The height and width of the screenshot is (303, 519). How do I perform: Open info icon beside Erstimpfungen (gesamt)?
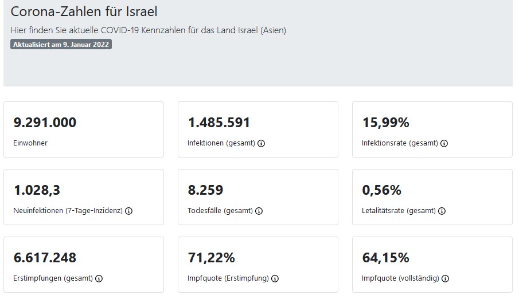pyautogui.click(x=99, y=278)
